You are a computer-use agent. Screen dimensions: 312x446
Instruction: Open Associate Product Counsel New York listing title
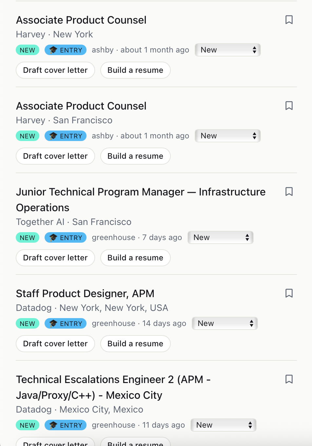pos(81,20)
